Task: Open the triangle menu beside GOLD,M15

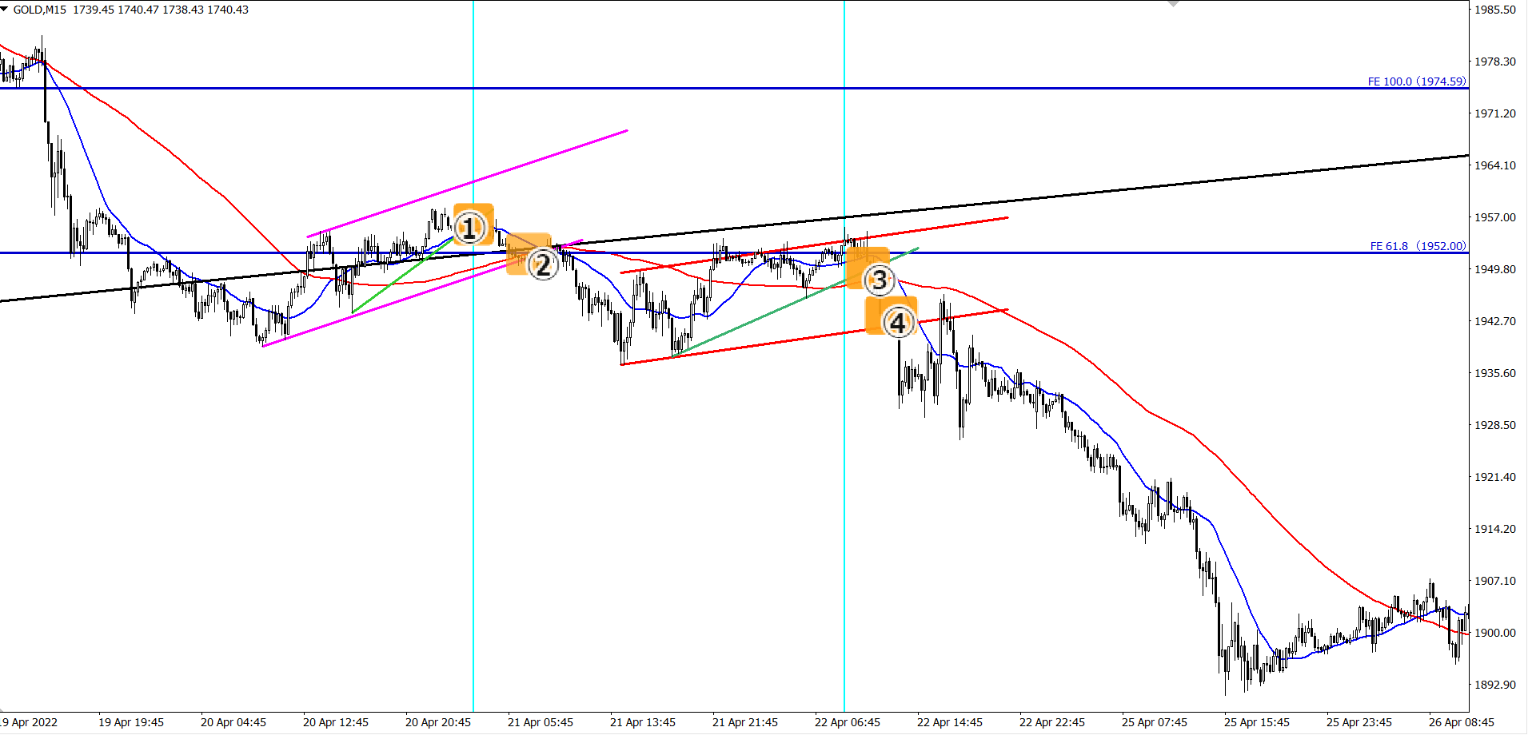Action: click(x=5, y=9)
